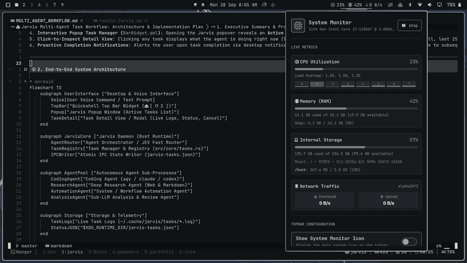Close the remote-jarvis.md tab
Image resolution: width=467 pixels, height=263 pixels.
(146, 20)
